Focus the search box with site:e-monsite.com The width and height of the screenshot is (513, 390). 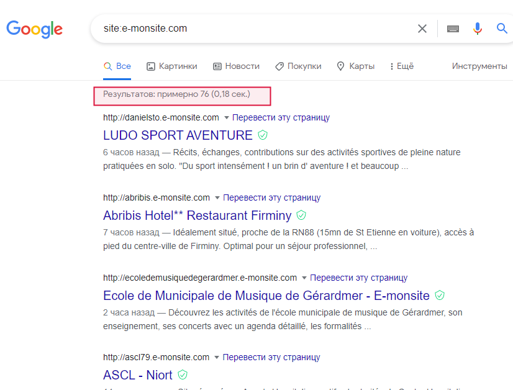255,29
